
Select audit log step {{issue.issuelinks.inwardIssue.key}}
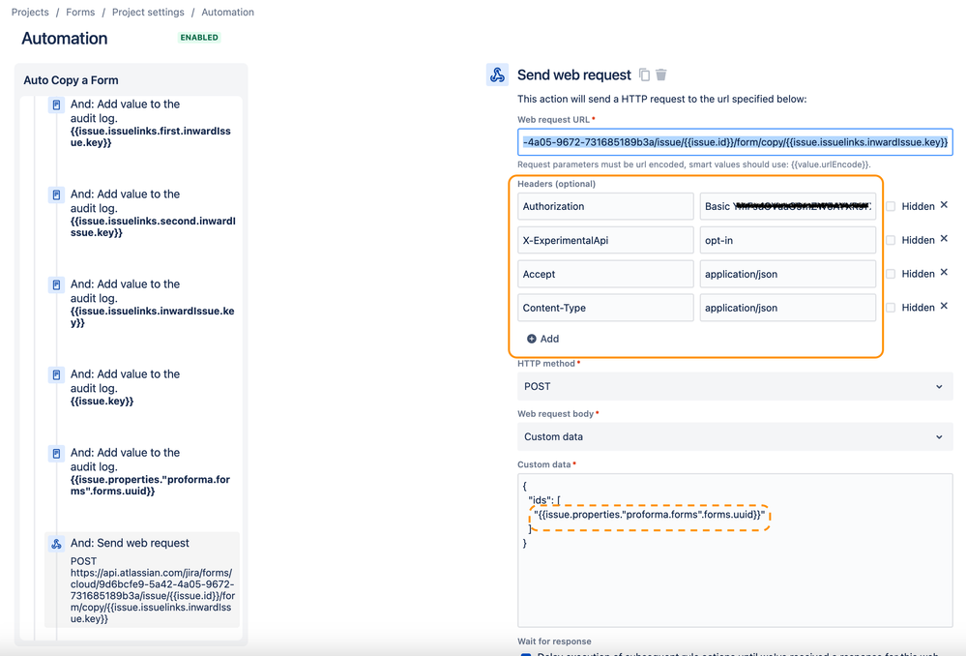pyautogui.click(x=142, y=303)
